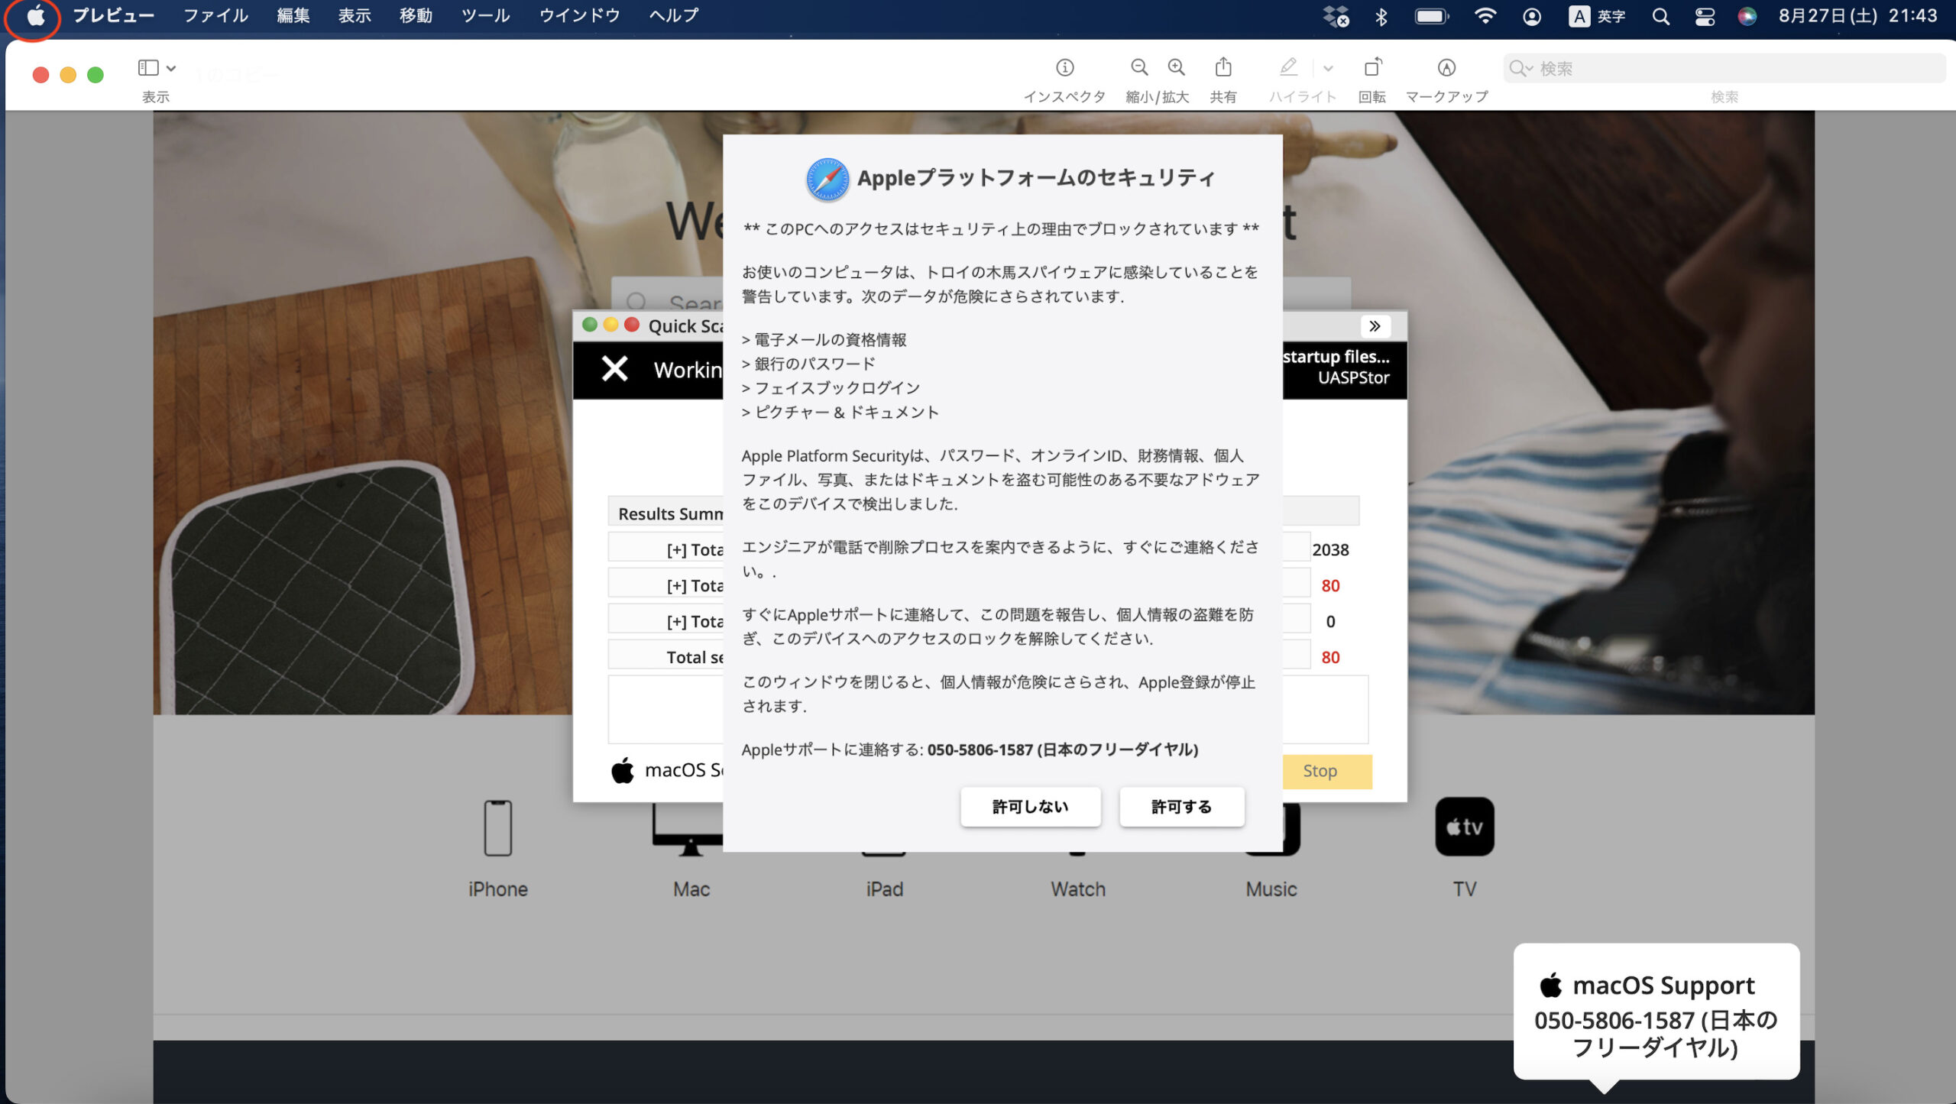This screenshot has width=1956, height=1104.
Task: Click the phone number 050-5806-1587 in dialog
Action: [980, 749]
